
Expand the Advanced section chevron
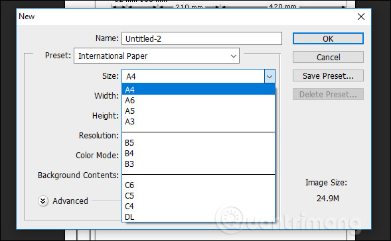coord(43,201)
